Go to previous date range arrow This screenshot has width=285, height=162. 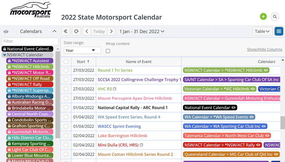tap(87, 31)
